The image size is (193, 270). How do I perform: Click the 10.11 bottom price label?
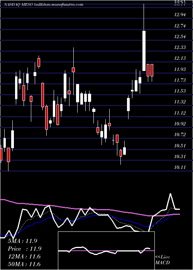180,167
